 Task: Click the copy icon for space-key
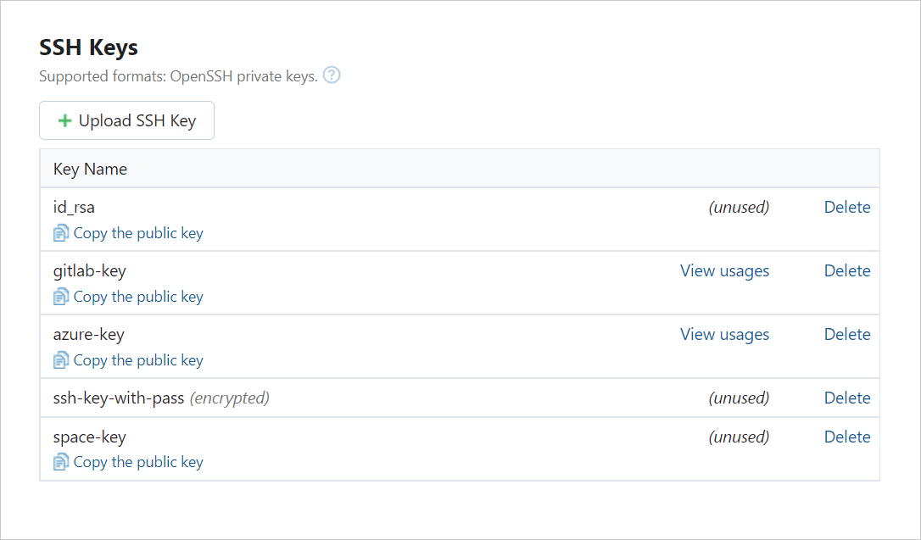point(60,461)
